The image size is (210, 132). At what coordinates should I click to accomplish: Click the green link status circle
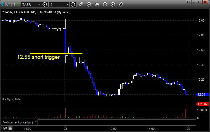pos(18,4)
